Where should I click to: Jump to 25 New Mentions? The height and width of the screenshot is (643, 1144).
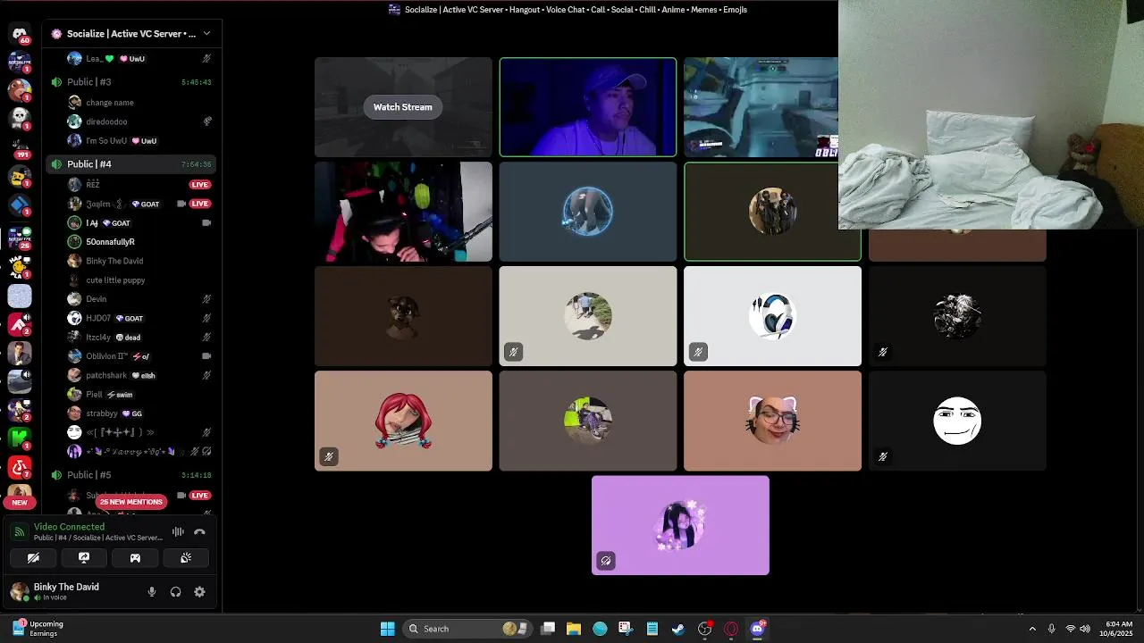(x=131, y=502)
